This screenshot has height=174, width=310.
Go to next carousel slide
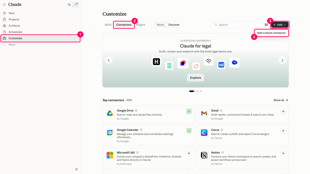(x=282, y=60)
